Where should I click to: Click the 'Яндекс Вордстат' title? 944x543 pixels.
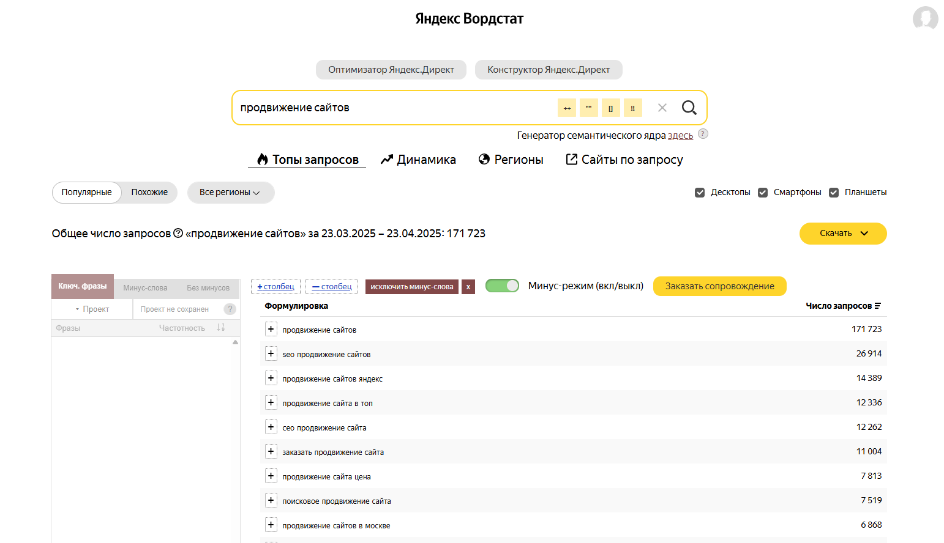pos(470,19)
